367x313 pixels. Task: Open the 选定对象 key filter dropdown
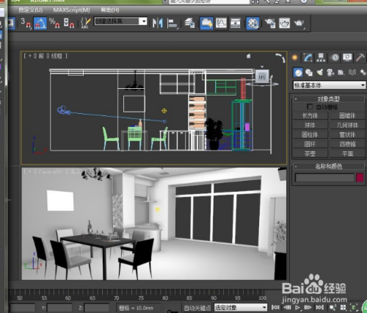(x=240, y=307)
